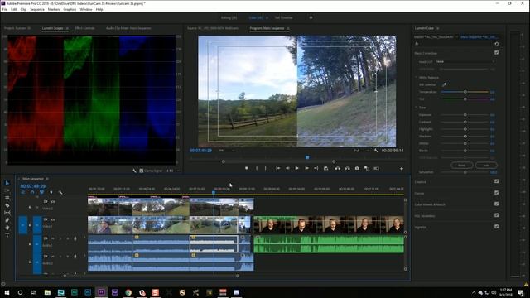This screenshot has height=298, width=530.
Task: Toggle Color Wheels & Match checkbox
Action: coord(496,204)
